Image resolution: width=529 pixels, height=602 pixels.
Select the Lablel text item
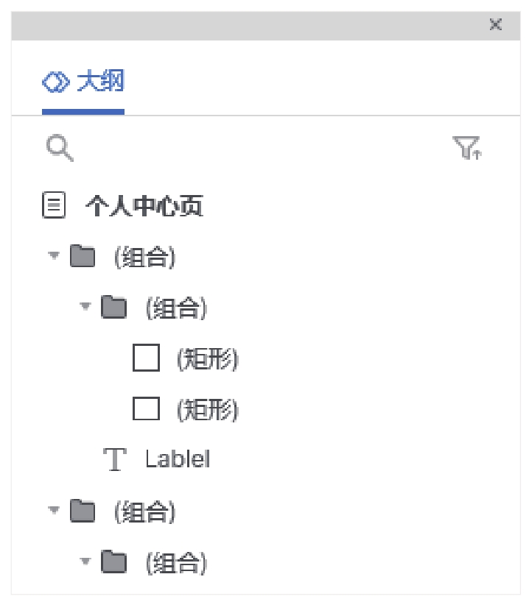click(x=178, y=459)
